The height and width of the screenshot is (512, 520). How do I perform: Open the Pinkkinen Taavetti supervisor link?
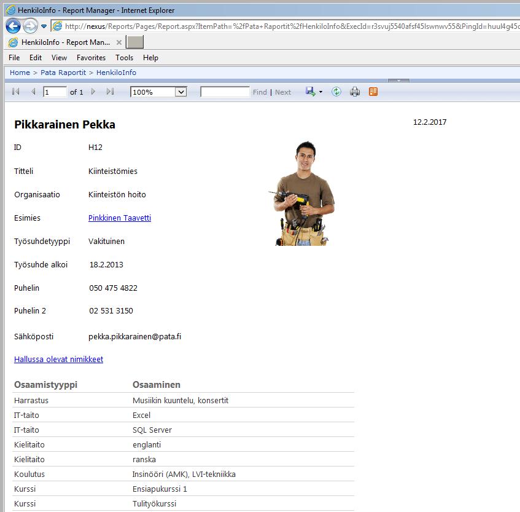[x=120, y=218]
